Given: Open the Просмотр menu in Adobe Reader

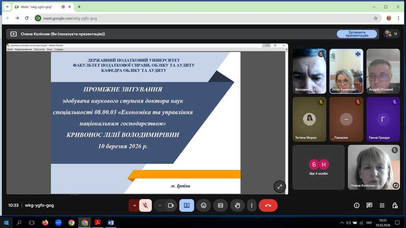Looking at the screenshot, I should [39, 49].
